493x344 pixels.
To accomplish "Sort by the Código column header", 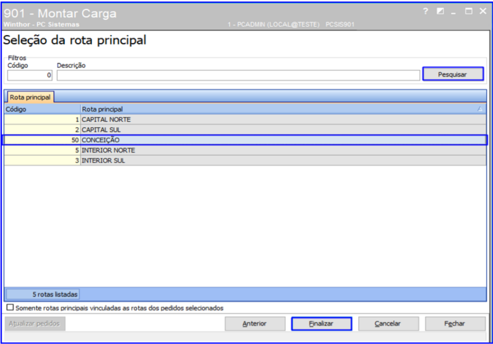I will (42, 109).
